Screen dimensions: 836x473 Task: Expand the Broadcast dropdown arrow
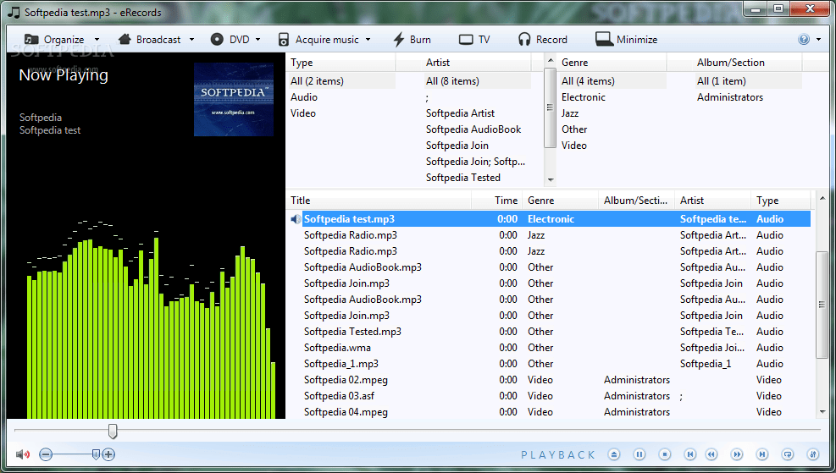tap(191, 40)
